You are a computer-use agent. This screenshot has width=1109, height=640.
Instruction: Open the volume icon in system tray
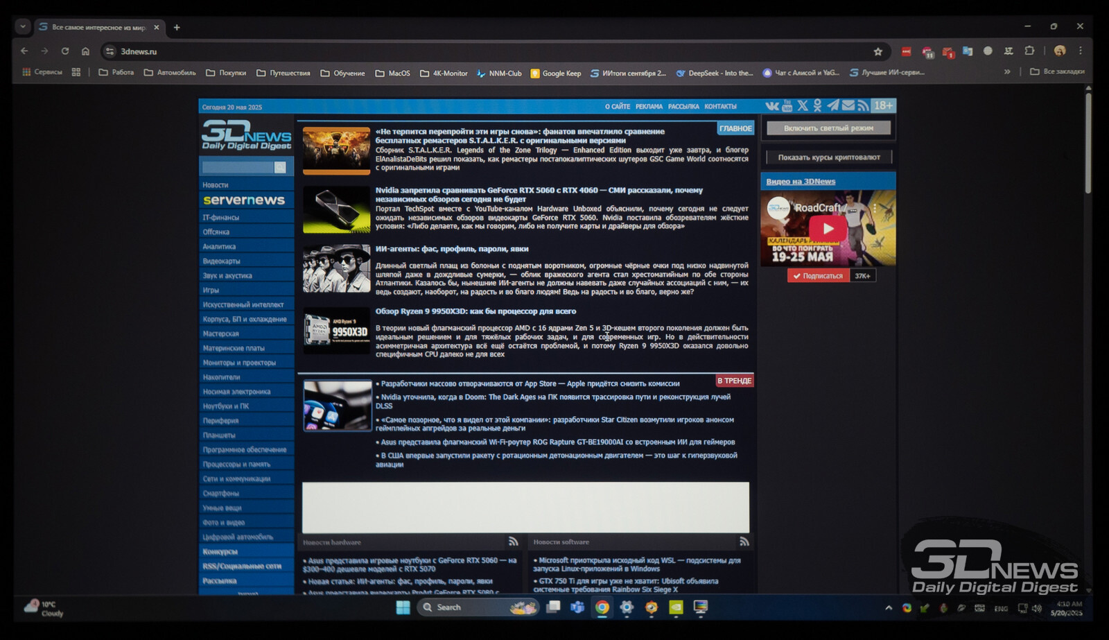[1036, 608]
